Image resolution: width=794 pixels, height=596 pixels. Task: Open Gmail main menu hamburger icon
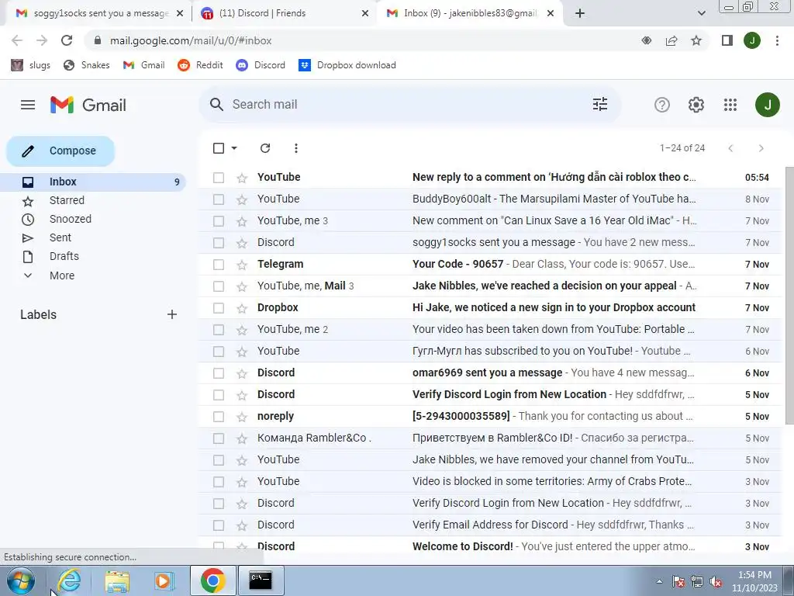pos(28,105)
